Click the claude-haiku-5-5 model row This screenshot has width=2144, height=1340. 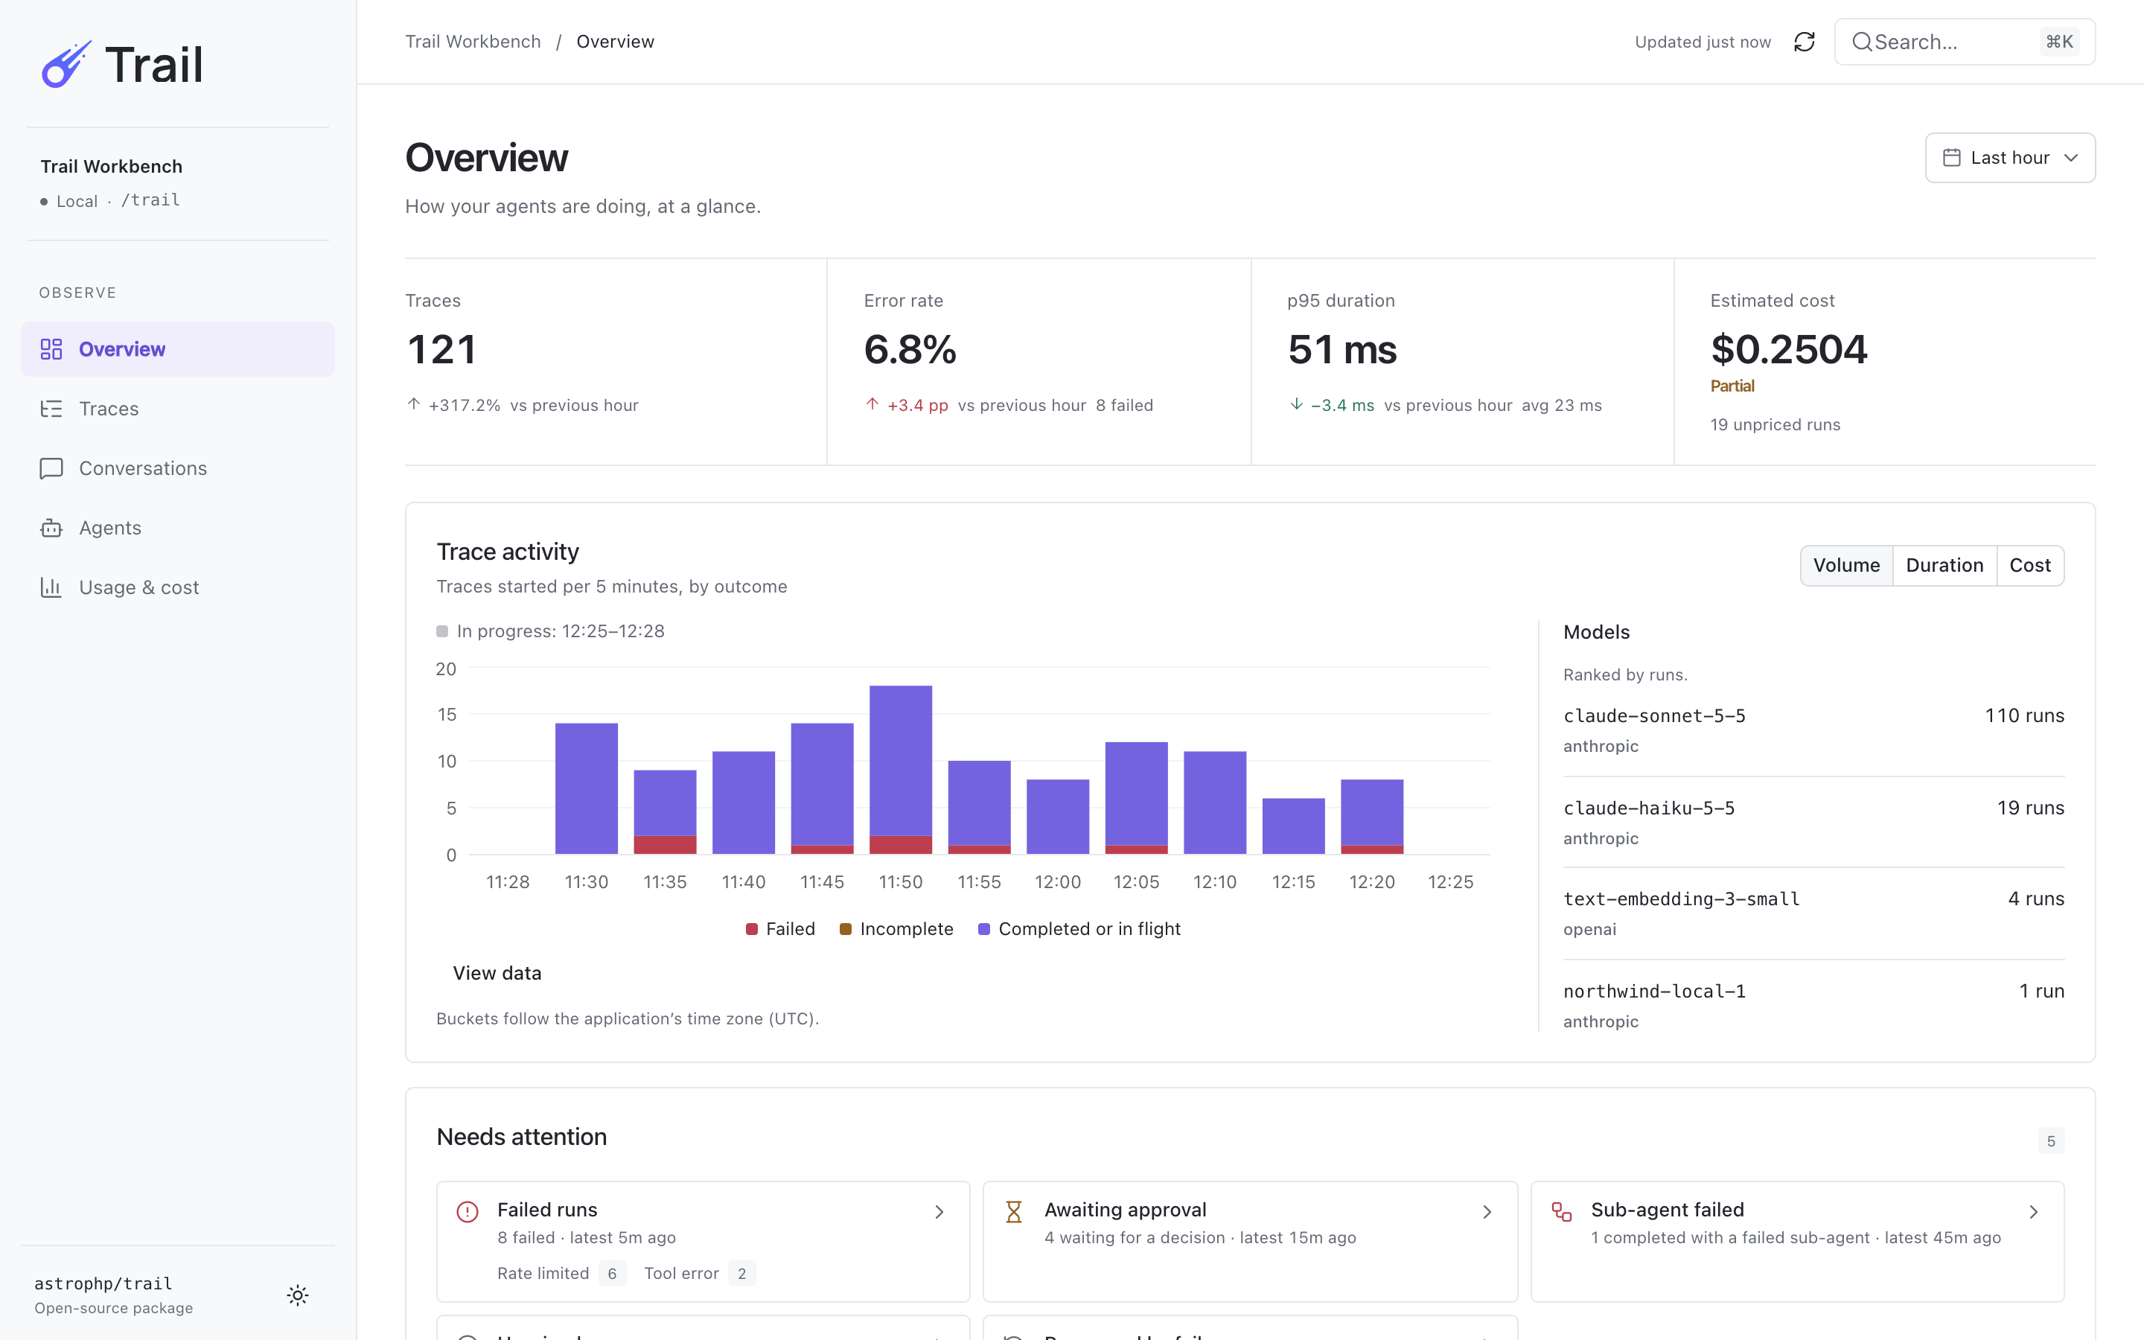[x=1813, y=822]
